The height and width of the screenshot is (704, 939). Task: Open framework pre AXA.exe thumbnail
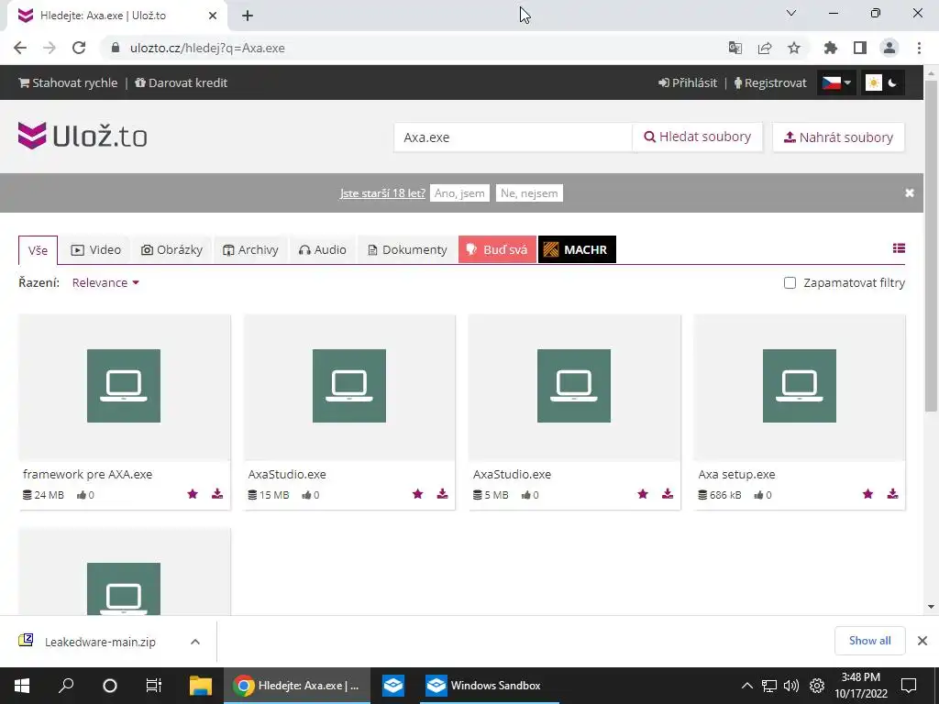coord(125,388)
